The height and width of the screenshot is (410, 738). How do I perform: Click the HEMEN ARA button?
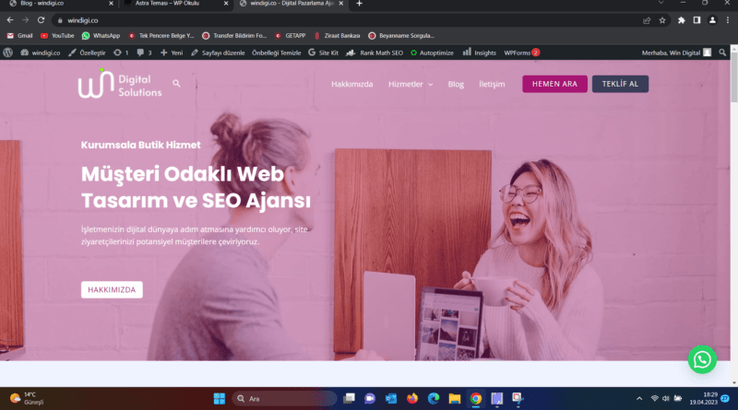tap(554, 84)
